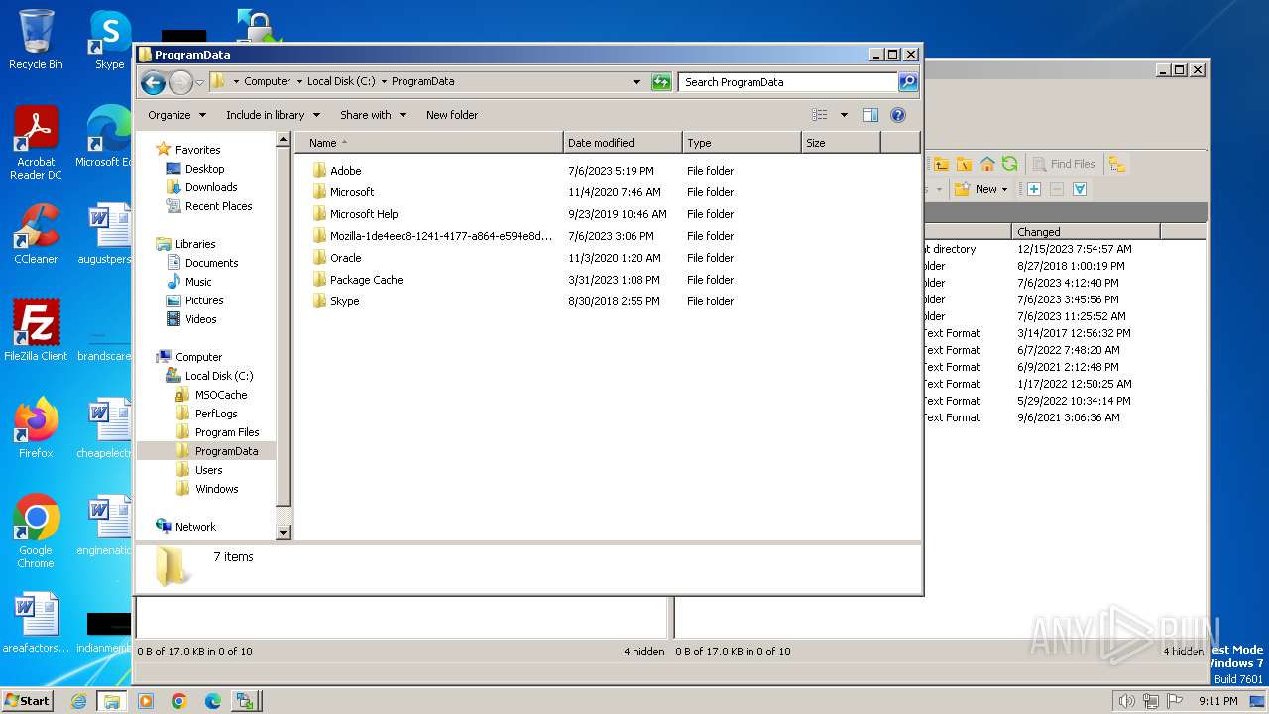
Task: Open recent pages dropdown next to forward arrow
Action: 199,82
